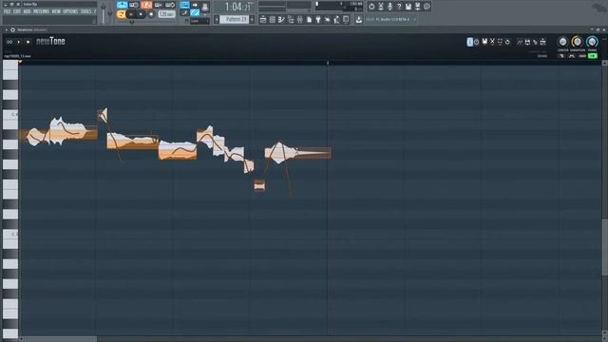Viewport: 608px width, 342px height.
Task: Open the snap Line dropdown
Action: click(199, 21)
